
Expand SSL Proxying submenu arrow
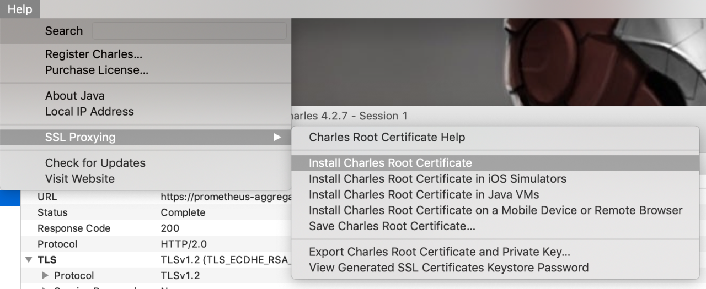point(277,138)
